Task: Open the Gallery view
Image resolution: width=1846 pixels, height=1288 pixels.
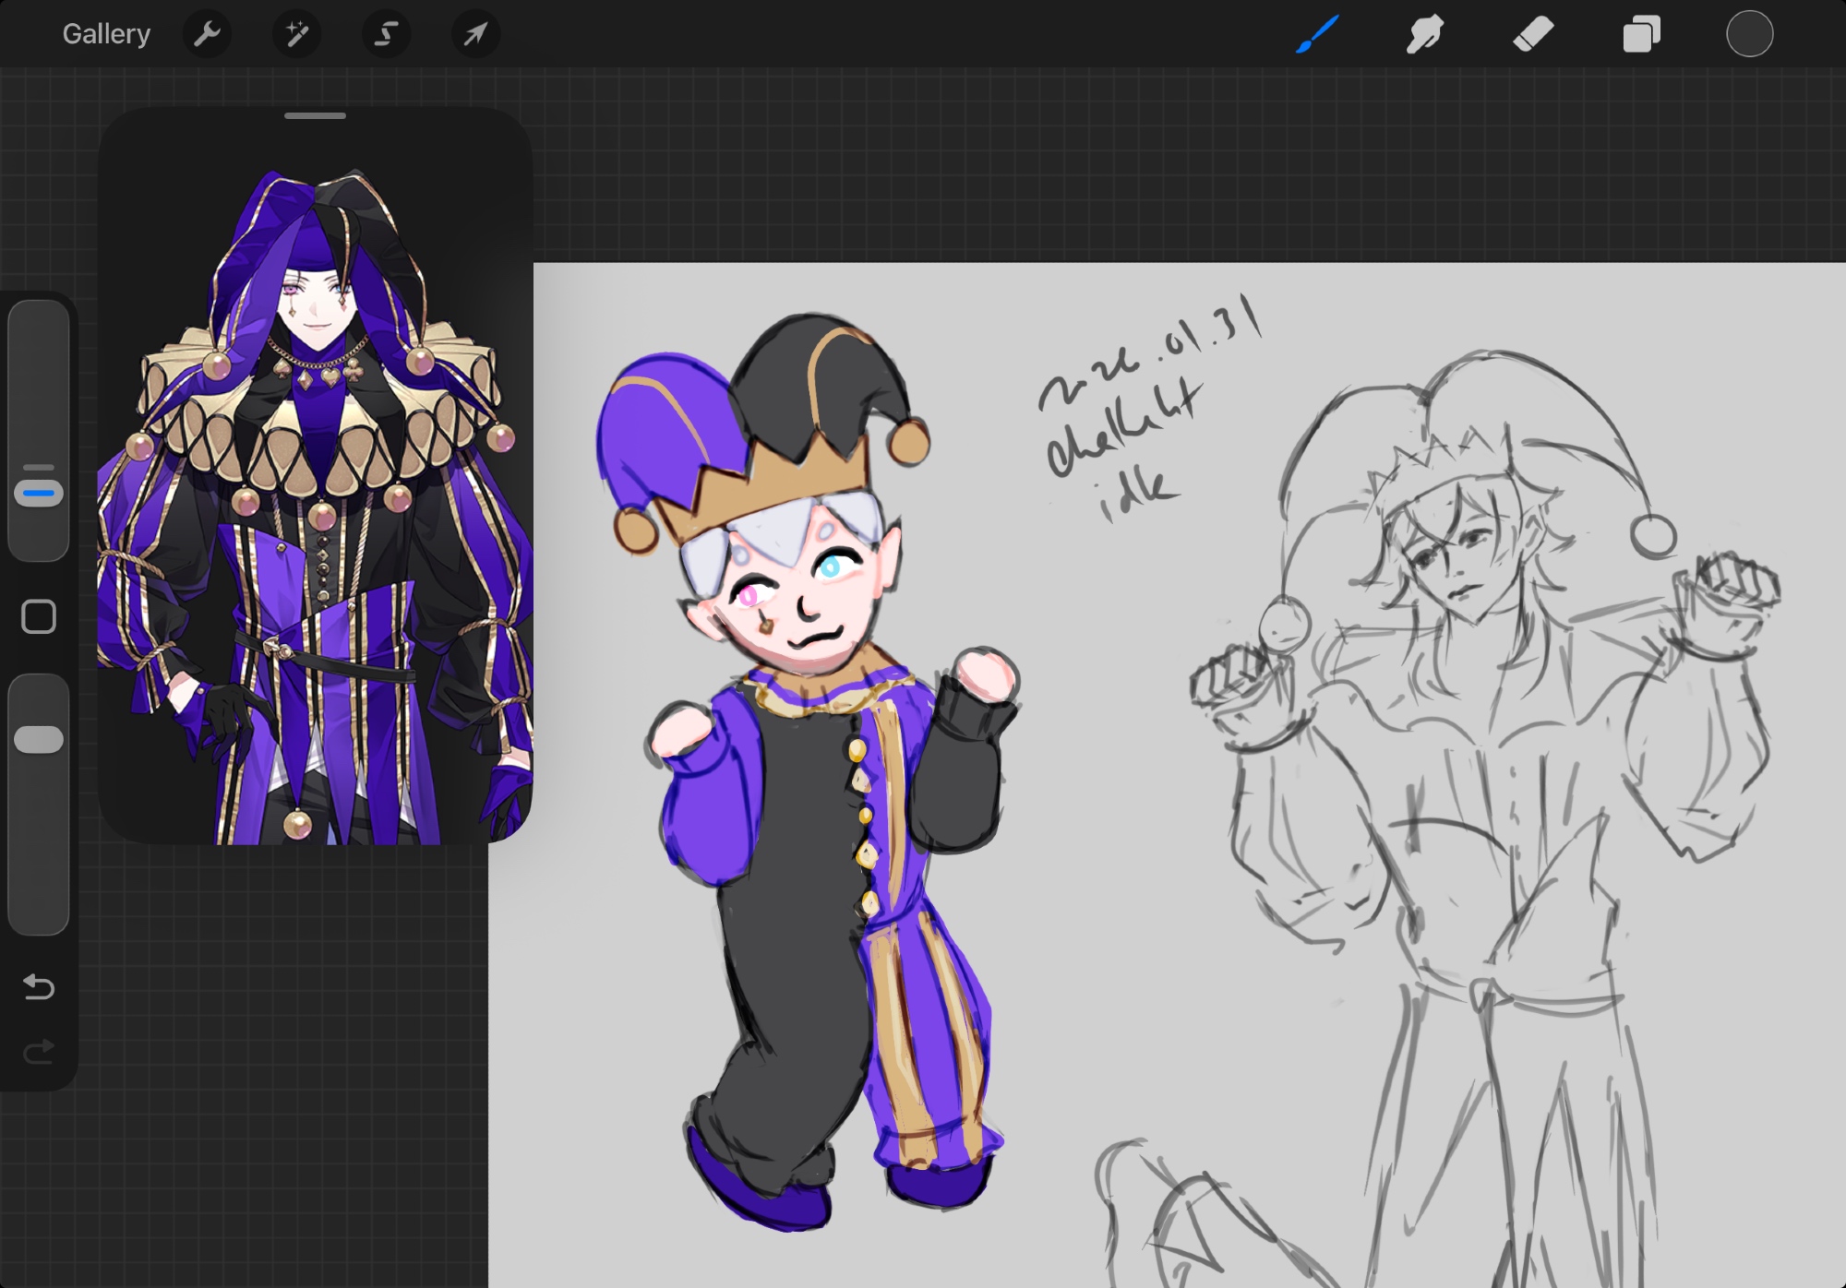Action: click(x=106, y=34)
